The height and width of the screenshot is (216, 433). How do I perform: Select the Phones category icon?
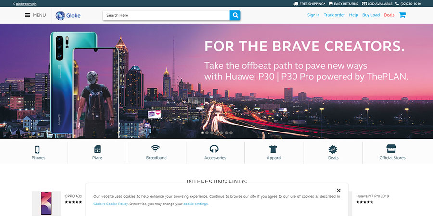(x=37, y=149)
